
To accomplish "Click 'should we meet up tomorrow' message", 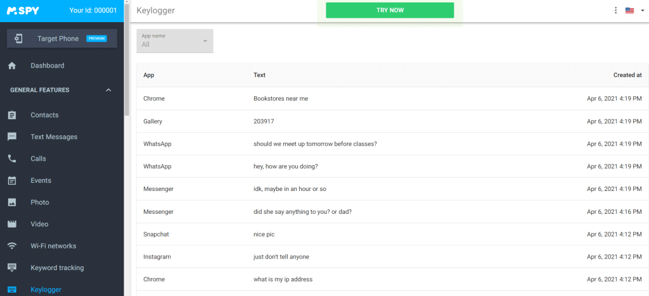I will click(315, 144).
